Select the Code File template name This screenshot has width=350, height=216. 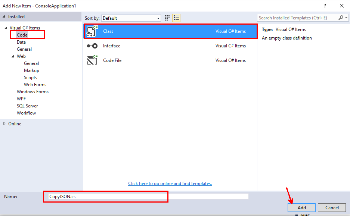[x=112, y=60]
